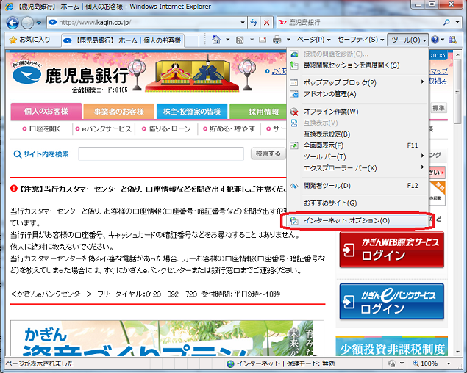Select the 事業者のお客様 navigation tab

(119, 112)
